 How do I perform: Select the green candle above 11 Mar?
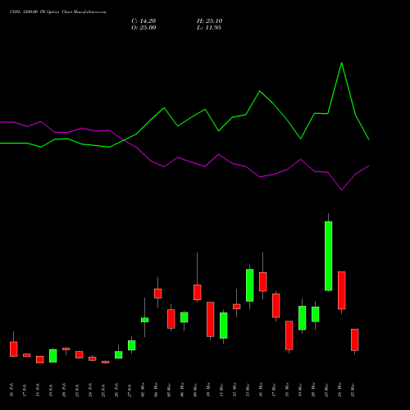pyautogui.click(x=224, y=326)
